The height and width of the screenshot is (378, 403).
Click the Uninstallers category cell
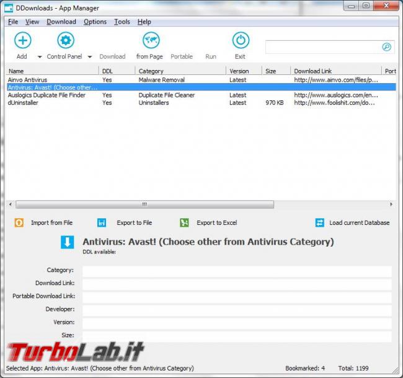[x=154, y=103]
